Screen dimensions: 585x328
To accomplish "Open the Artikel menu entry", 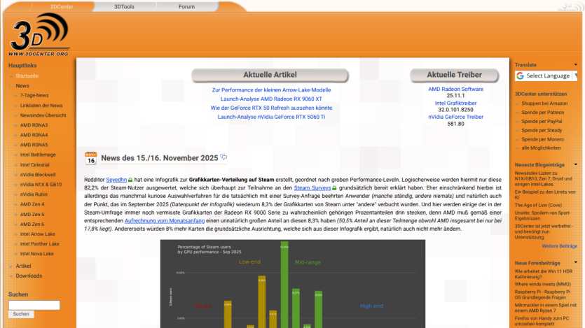I will tap(23, 266).
